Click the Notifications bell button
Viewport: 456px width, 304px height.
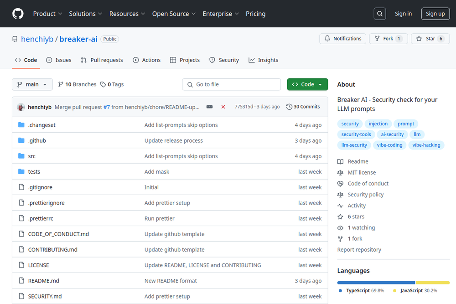pos(342,39)
